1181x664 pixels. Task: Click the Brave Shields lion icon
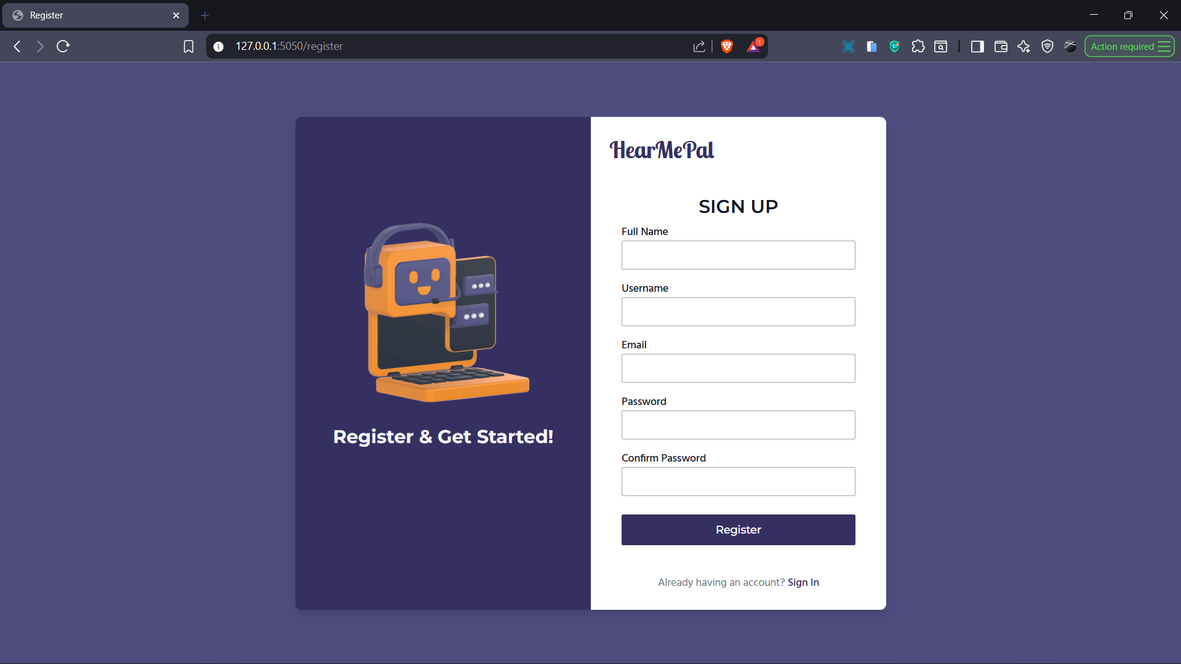point(727,46)
